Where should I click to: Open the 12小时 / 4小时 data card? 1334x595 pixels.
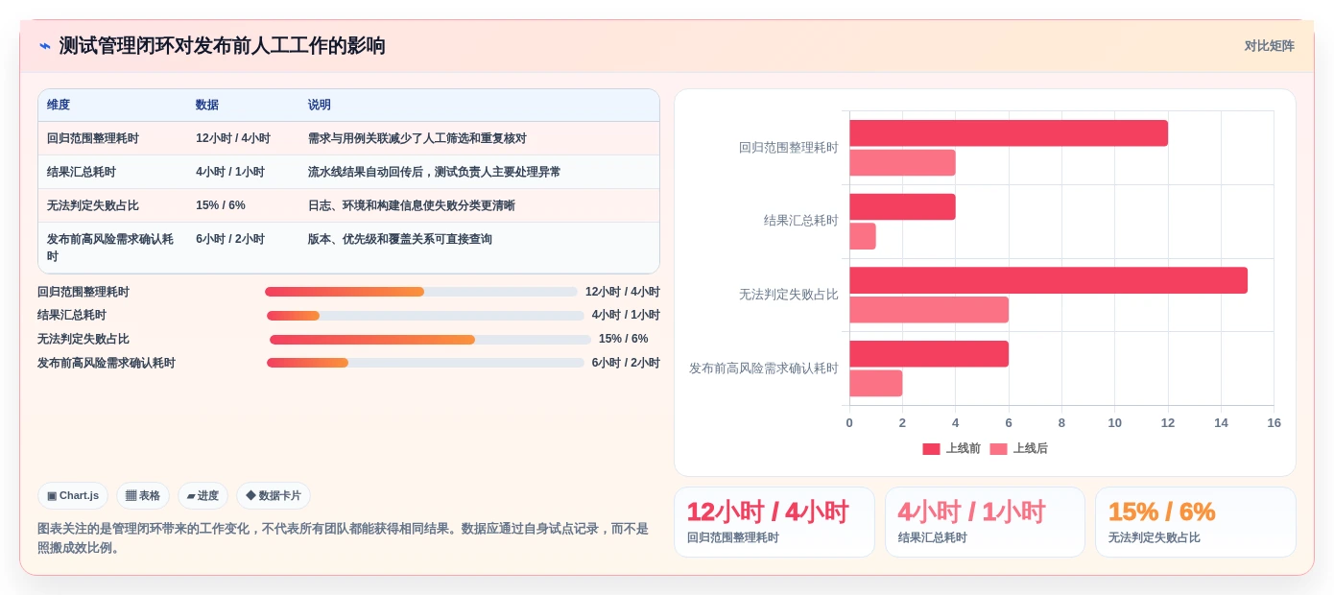coord(774,522)
